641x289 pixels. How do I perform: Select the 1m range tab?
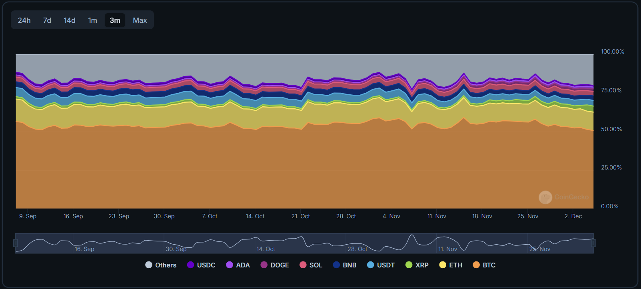pos(93,20)
